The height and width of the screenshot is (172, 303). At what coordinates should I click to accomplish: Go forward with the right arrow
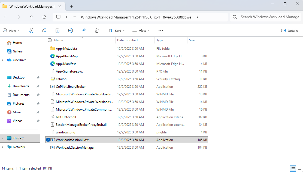18,17
